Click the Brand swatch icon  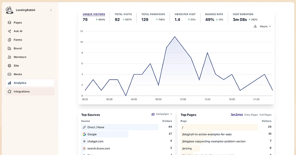[10, 48]
